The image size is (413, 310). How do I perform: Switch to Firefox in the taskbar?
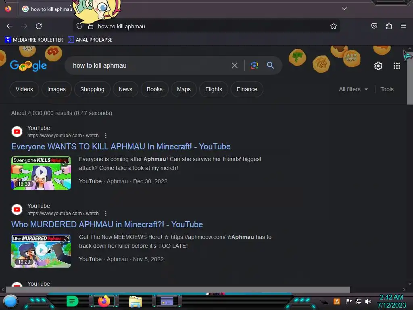click(x=104, y=301)
